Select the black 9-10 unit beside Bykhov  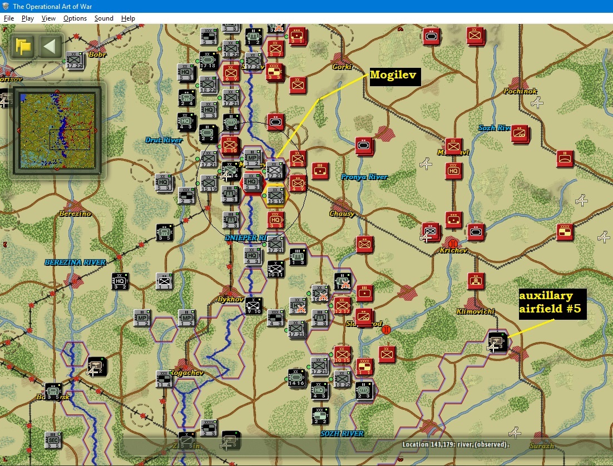253,305
